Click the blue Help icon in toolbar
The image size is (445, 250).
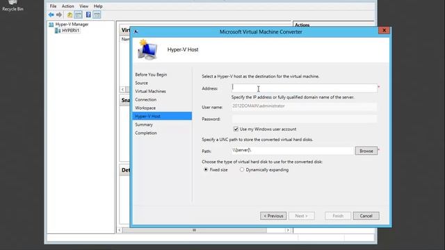point(88,15)
